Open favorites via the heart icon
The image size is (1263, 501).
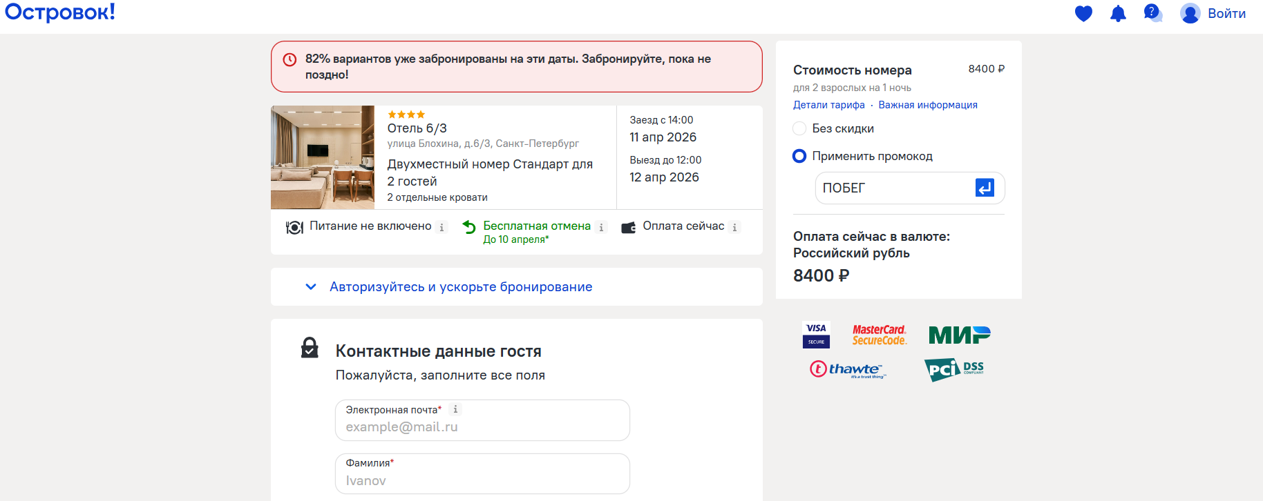pyautogui.click(x=1083, y=13)
